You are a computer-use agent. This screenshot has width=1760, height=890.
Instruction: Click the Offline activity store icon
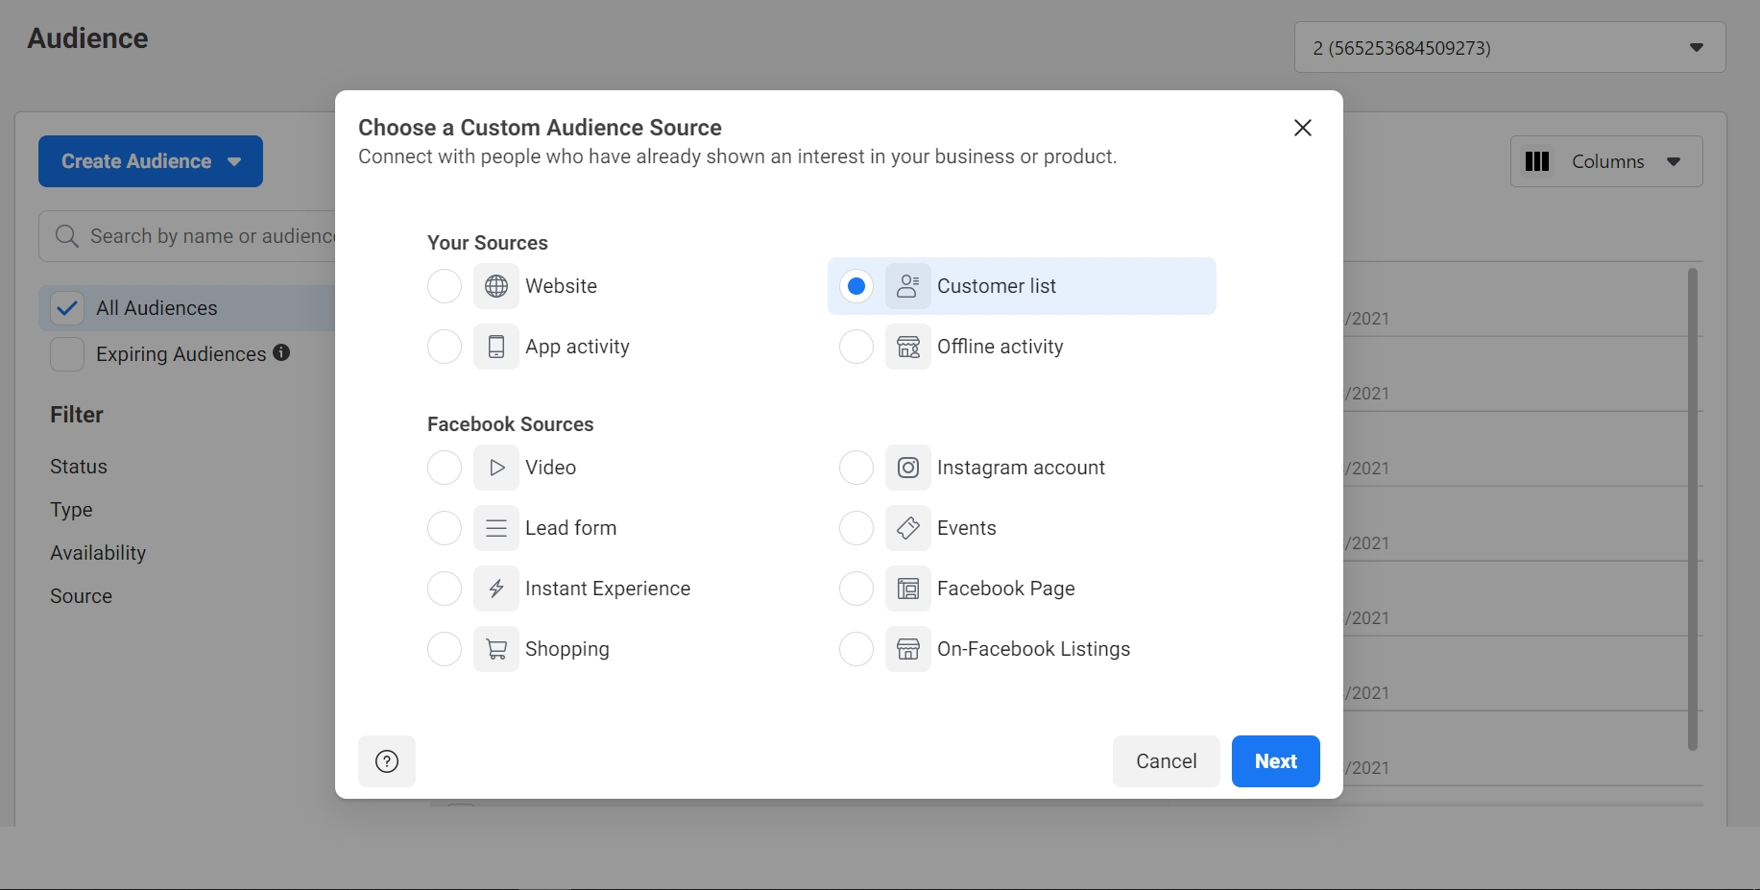coord(908,347)
